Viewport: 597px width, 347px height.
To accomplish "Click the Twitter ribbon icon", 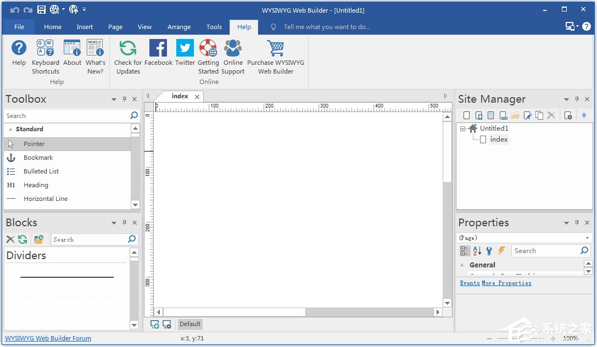I will point(185,49).
